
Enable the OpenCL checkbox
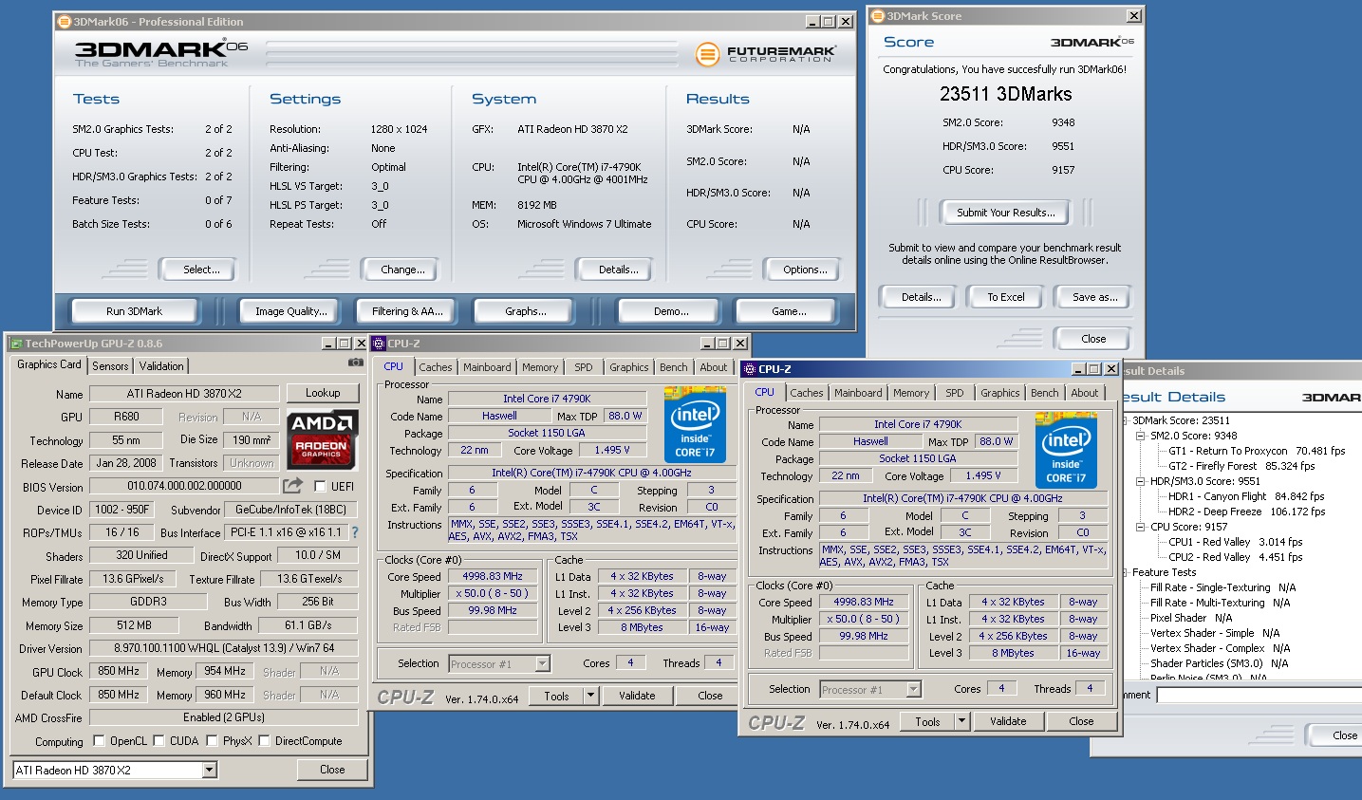(99, 740)
